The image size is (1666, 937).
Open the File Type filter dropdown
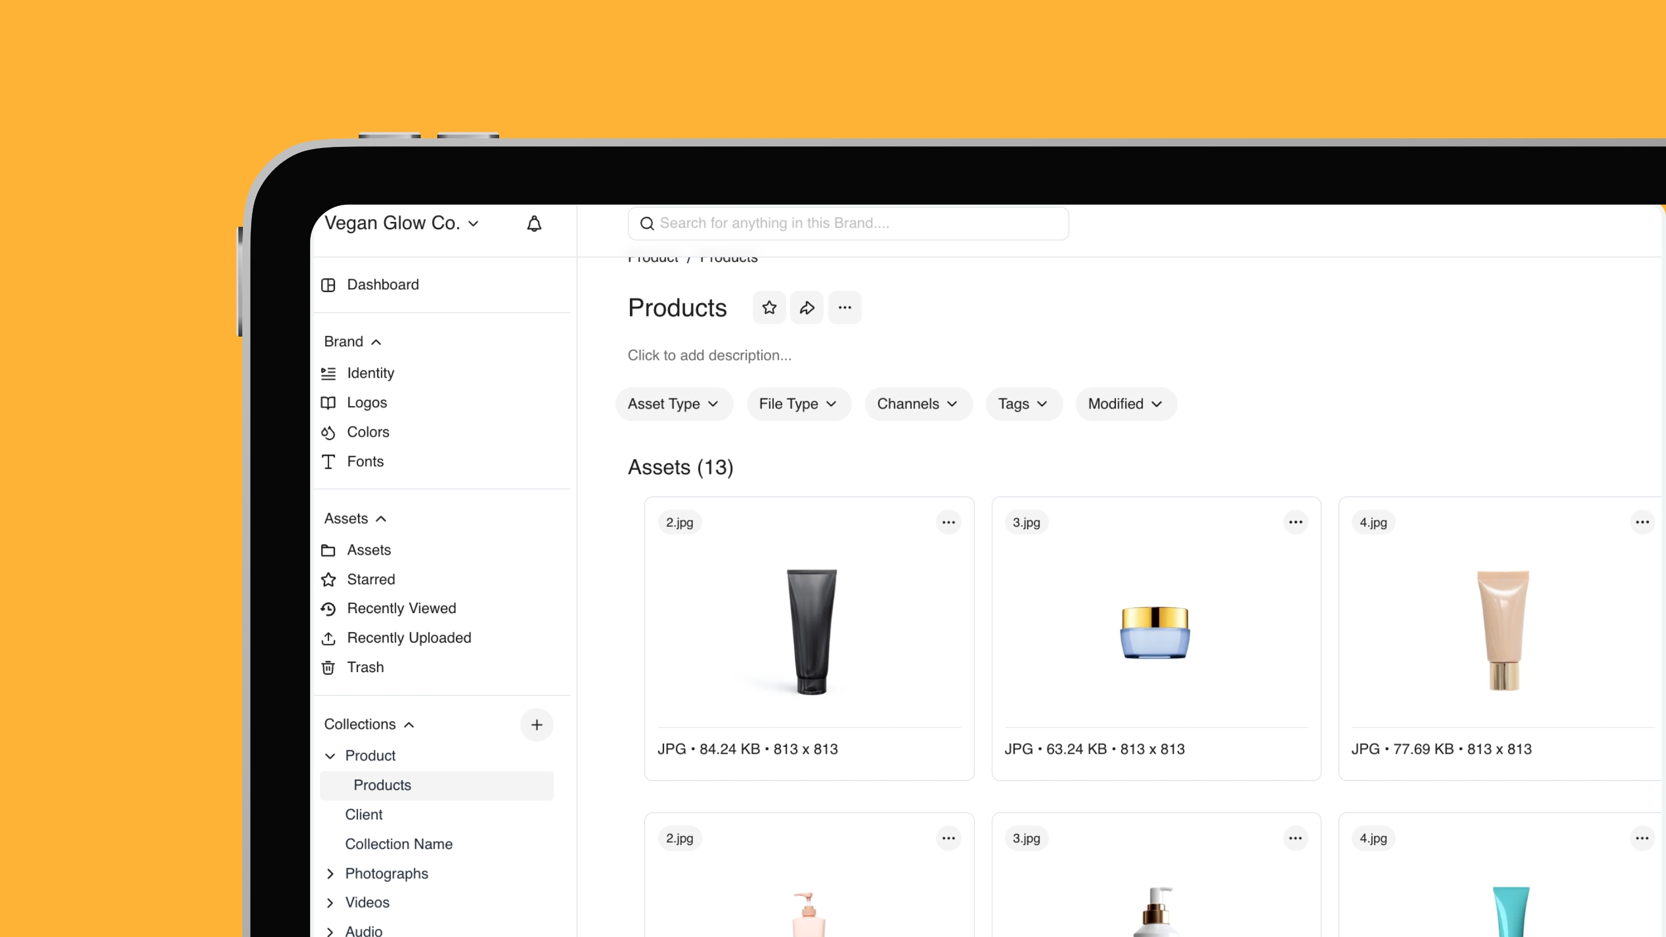(x=799, y=404)
